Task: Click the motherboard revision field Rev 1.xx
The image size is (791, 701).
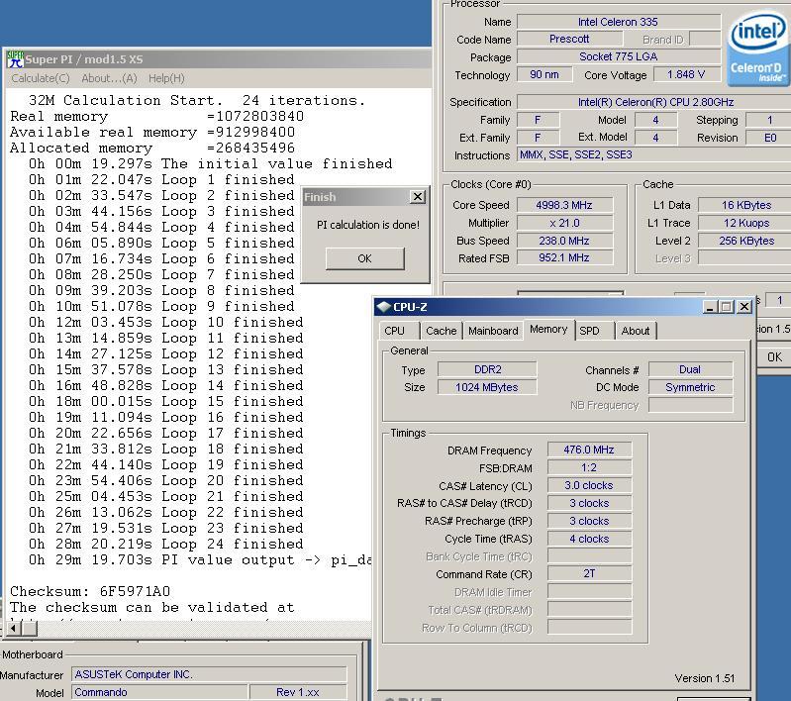Action: [x=298, y=692]
